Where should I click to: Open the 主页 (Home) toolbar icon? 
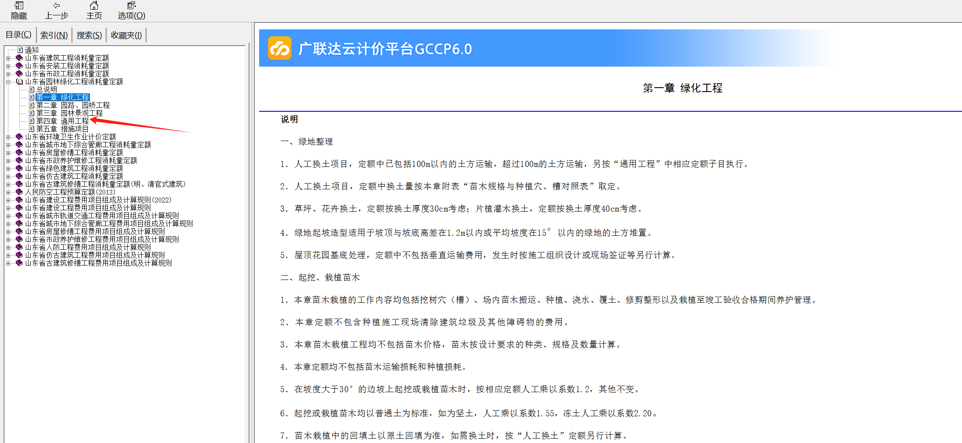click(94, 6)
